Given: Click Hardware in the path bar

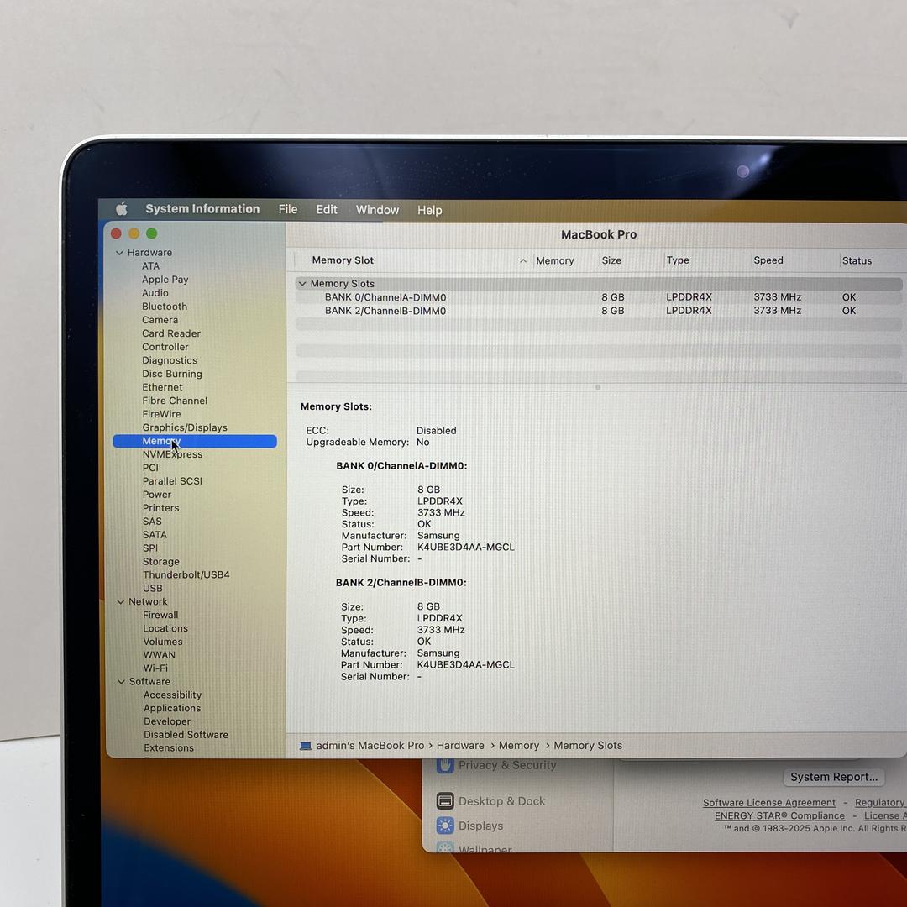Looking at the screenshot, I should (x=460, y=746).
